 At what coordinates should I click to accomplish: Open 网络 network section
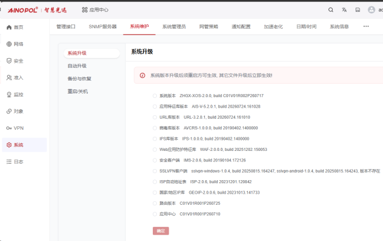[15, 44]
